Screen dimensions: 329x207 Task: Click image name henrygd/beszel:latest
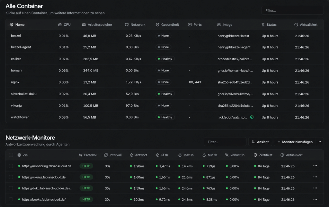[x=233, y=36]
